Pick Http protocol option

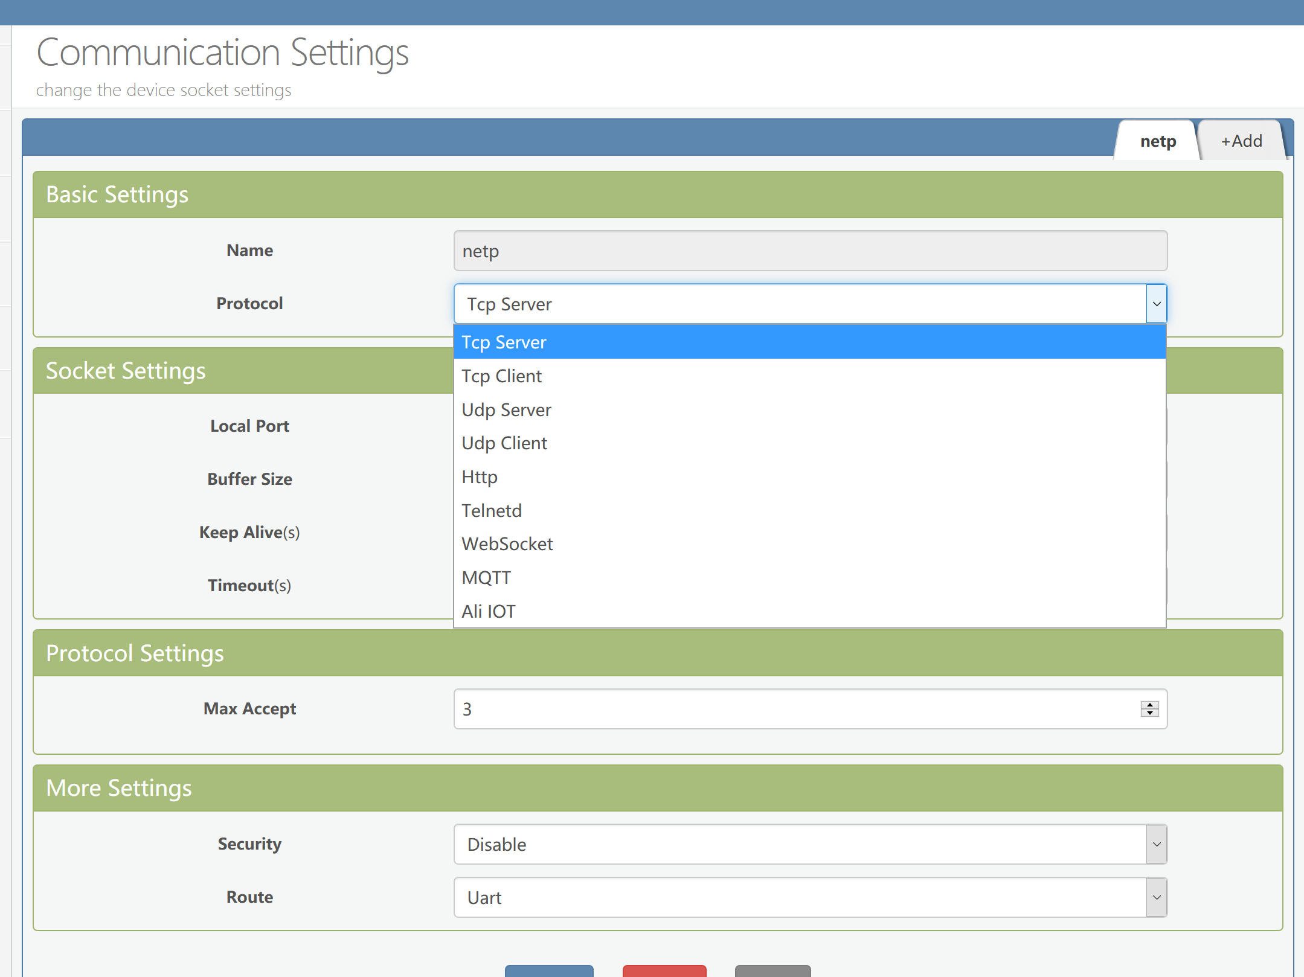(480, 477)
